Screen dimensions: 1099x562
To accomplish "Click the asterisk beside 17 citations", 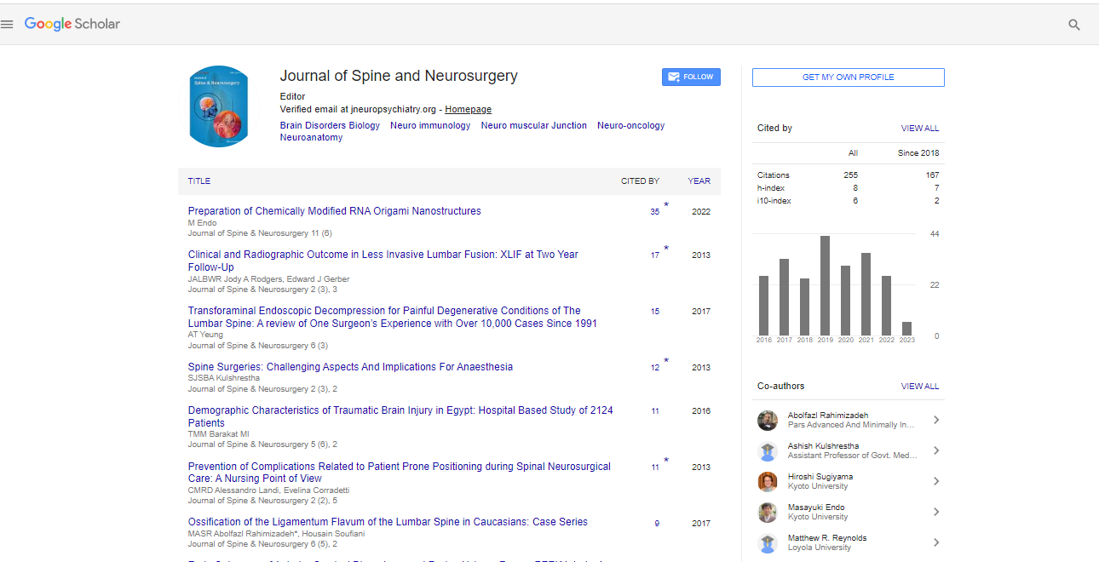I will pyautogui.click(x=666, y=249).
